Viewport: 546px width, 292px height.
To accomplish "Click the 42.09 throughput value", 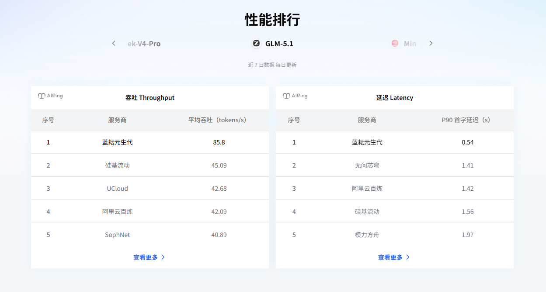I will tap(219, 212).
